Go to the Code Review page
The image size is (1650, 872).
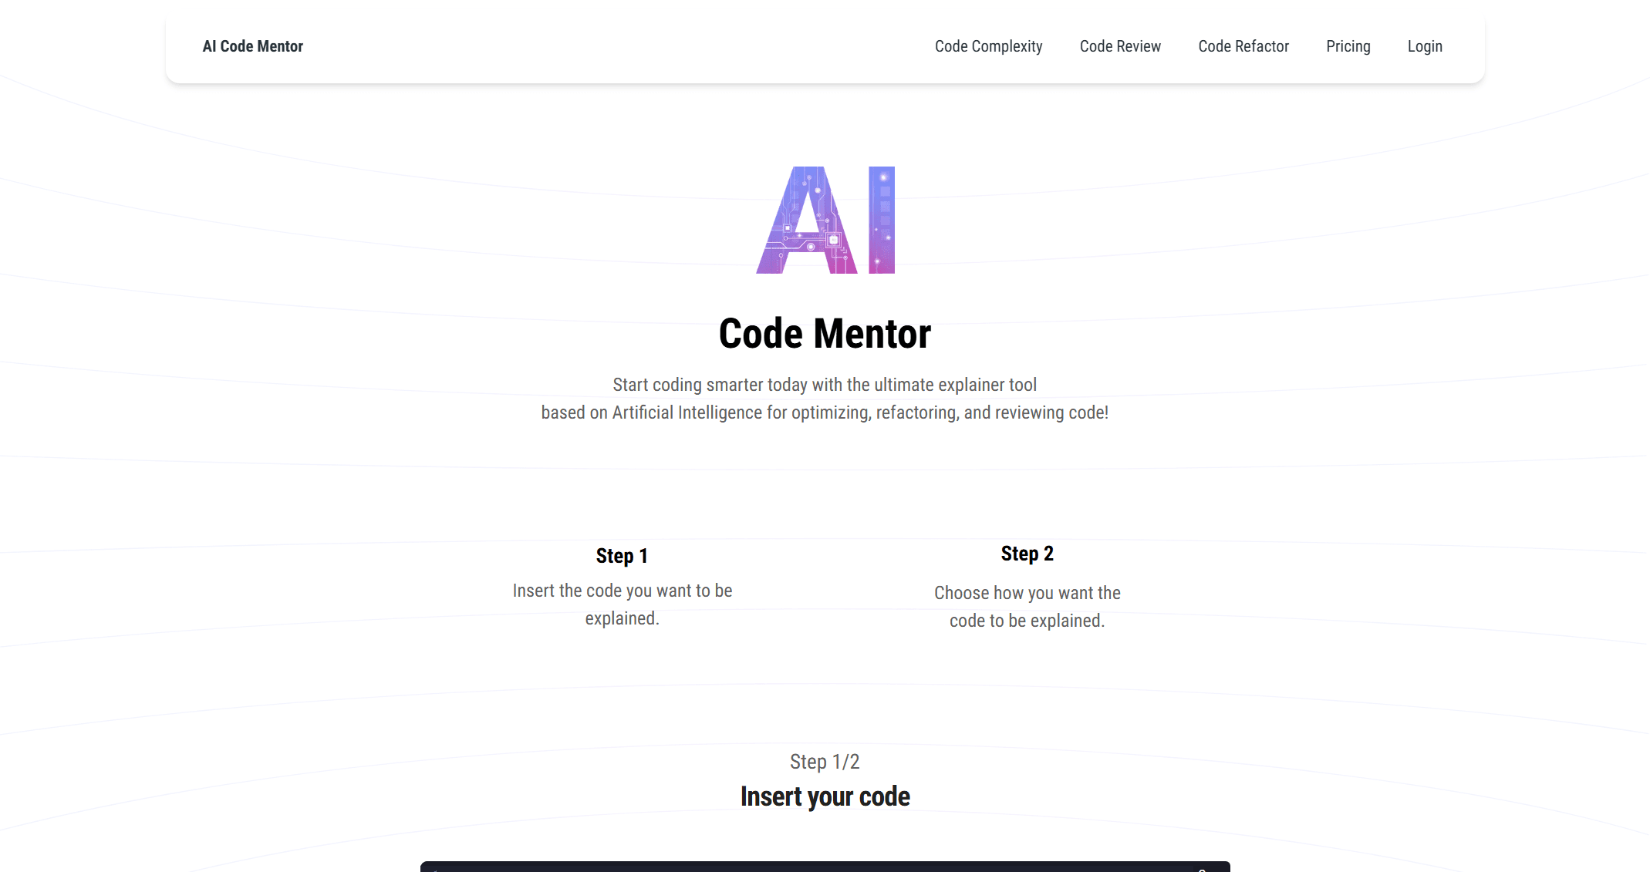tap(1119, 46)
